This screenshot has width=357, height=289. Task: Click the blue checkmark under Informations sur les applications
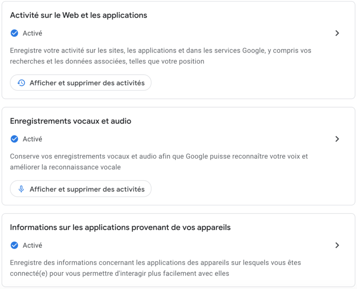pyautogui.click(x=14, y=245)
